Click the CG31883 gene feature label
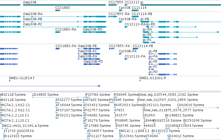The width and height of the screenshot is (221, 140). [x=63, y=8]
